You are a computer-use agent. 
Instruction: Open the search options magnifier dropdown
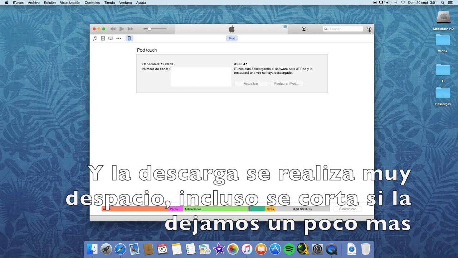click(326, 29)
